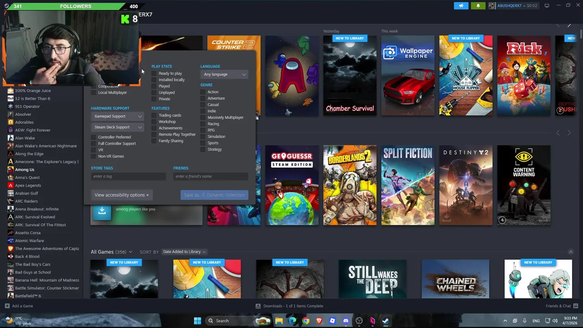The image size is (583, 328).
Task: Select Assetto Corsa in game list
Action: pyautogui.click(x=28, y=233)
